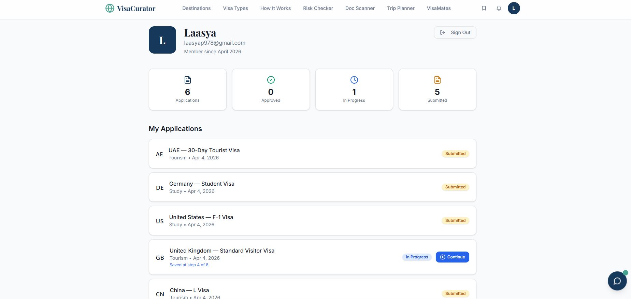Open saved bookmarks icon in header

pos(484,8)
